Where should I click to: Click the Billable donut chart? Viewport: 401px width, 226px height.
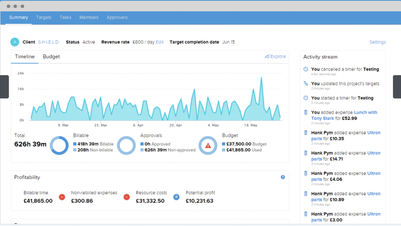point(59,145)
